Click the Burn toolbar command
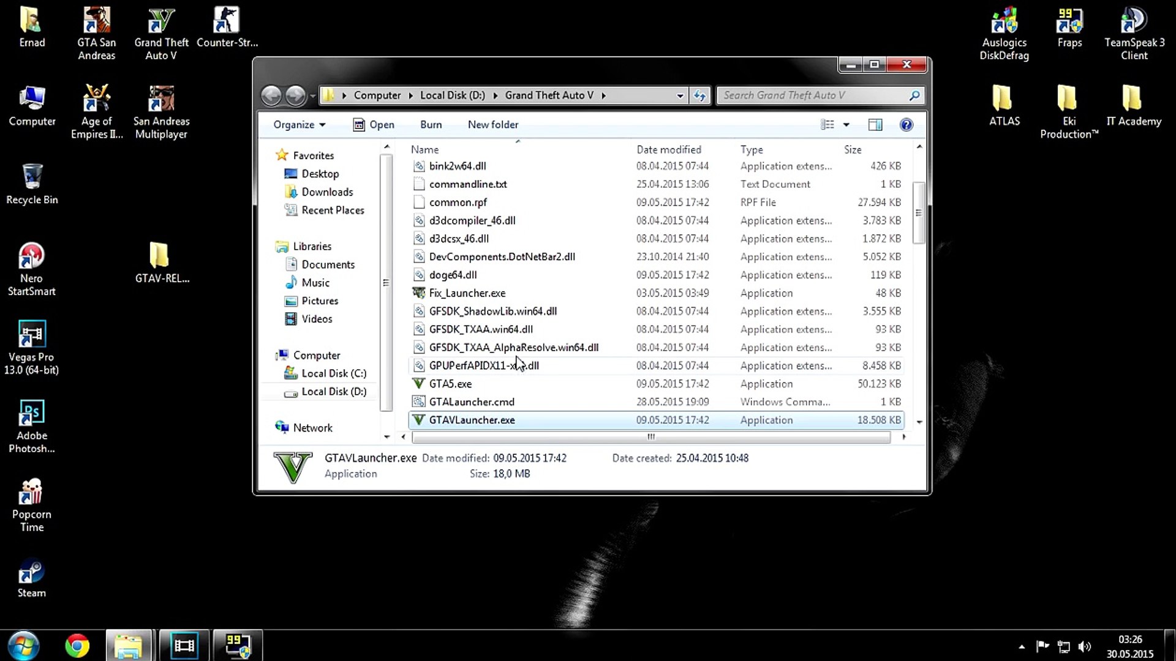The width and height of the screenshot is (1176, 661). coord(431,125)
